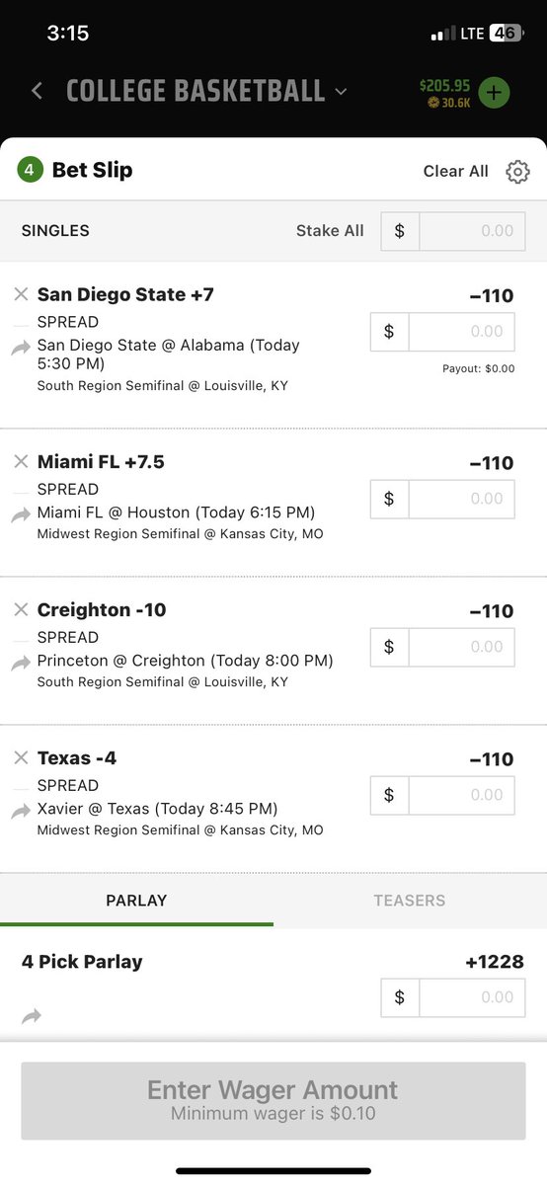This screenshot has width=547, height=1185.
Task: Tap the back arrow beside College Basketball
Action: click(x=37, y=91)
